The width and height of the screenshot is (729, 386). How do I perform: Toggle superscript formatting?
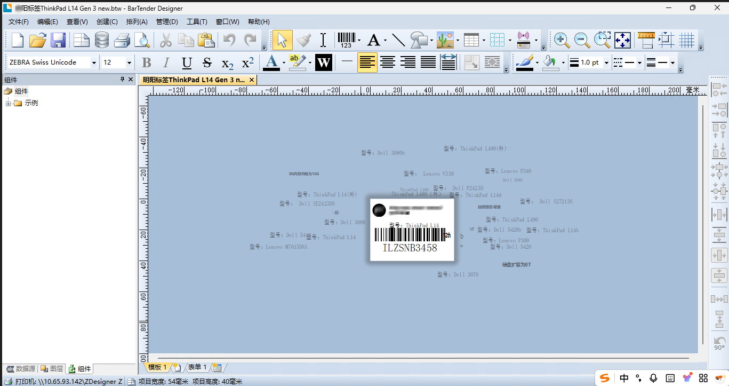point(248,63)
